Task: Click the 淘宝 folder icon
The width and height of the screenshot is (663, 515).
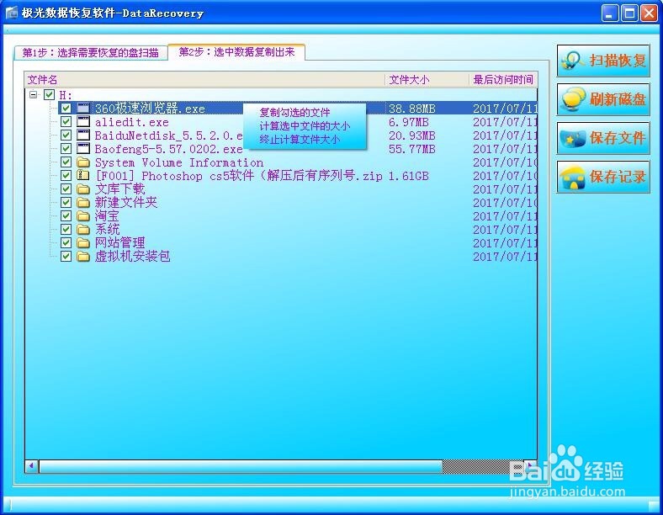Action: pyautogui.click(x=83, y=216)
